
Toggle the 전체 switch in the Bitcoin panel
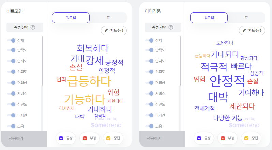pos(11,40)
